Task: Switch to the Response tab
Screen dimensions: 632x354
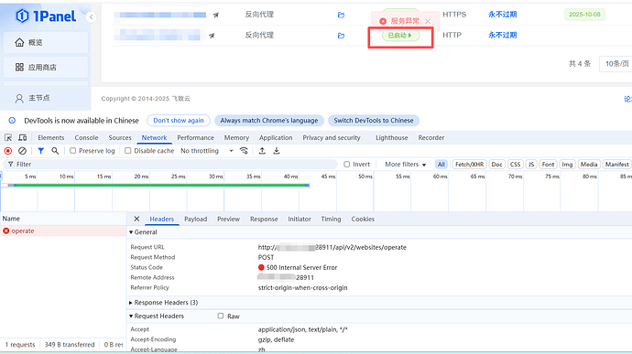Action: pyautogui.click(x=264, y=220)
